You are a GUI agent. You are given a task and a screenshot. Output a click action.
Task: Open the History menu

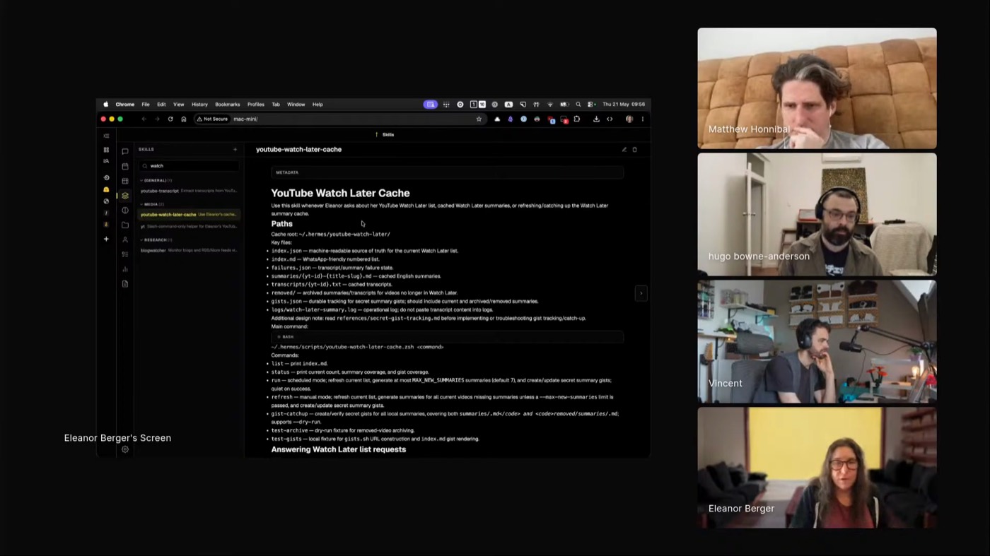(199, 105)
